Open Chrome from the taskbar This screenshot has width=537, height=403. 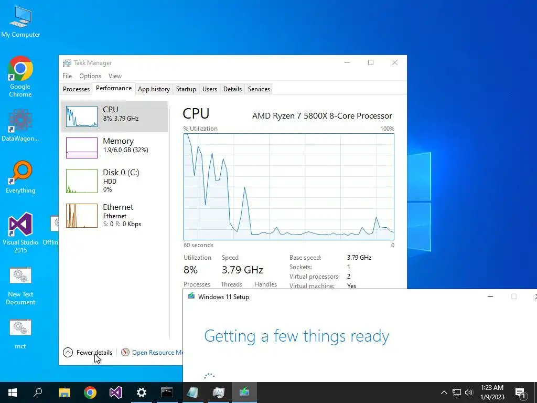click(90, 393)
